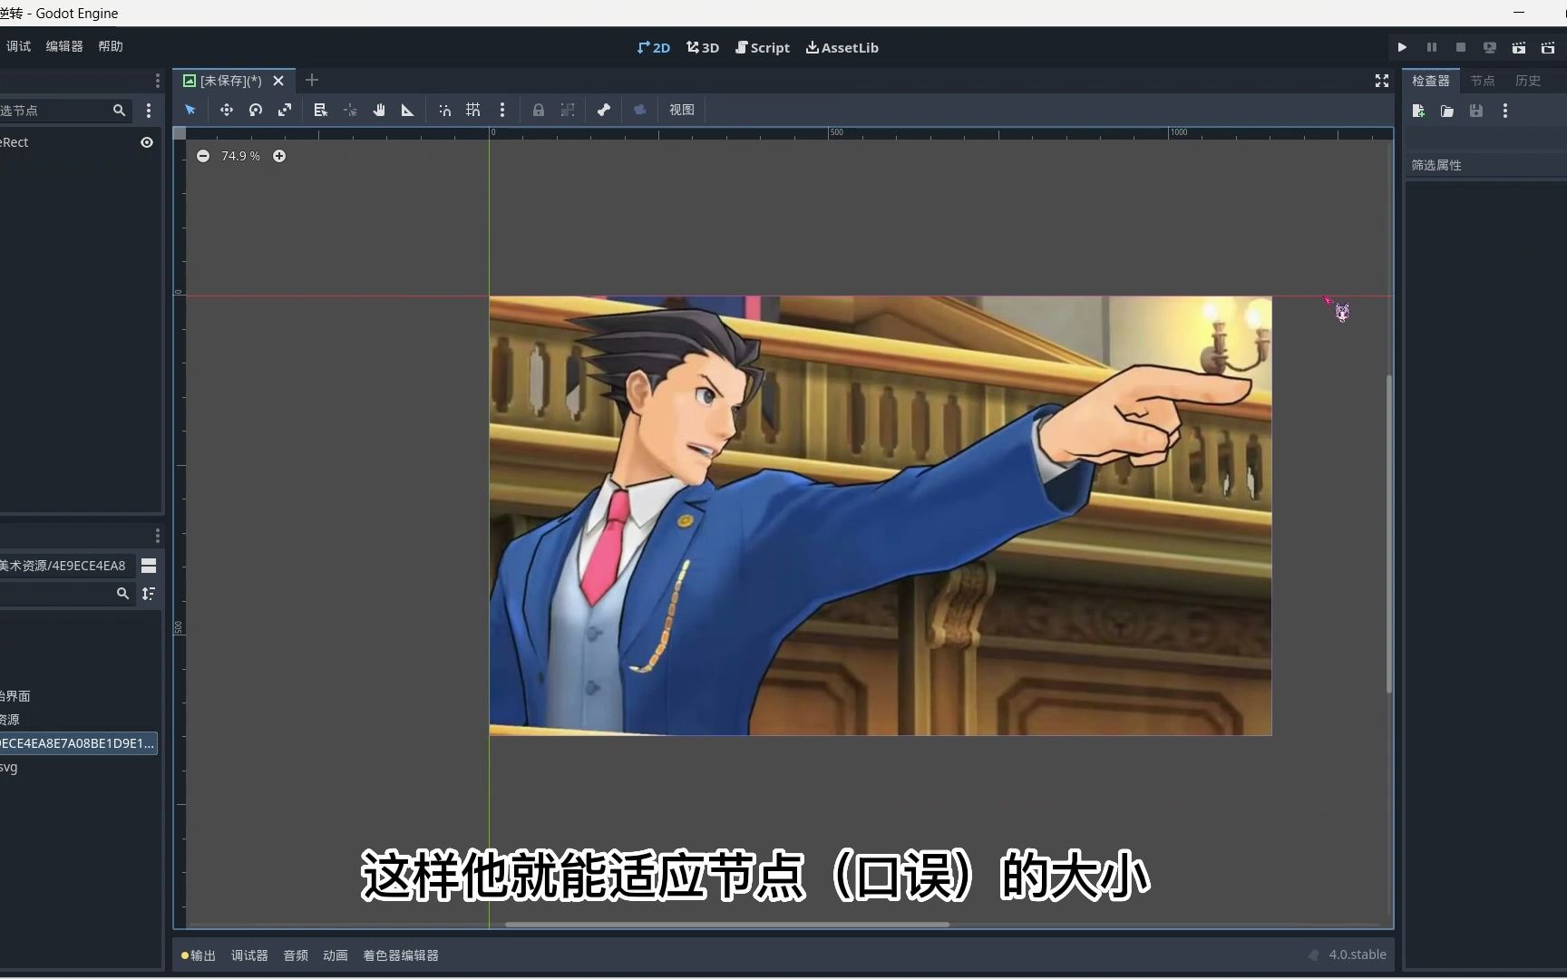This screenshot has width=1567, height=979.
Task: Stop the running project
Action: click(x=1461, y=47)
